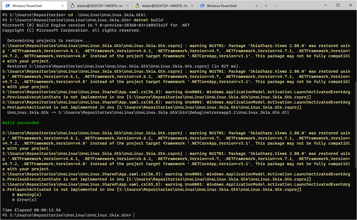357x220 pixels.
Task: Minimize the Windows Terminal window
Action: [326, 5]
